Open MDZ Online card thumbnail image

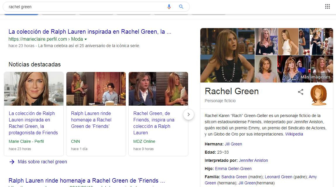(158, 89)
